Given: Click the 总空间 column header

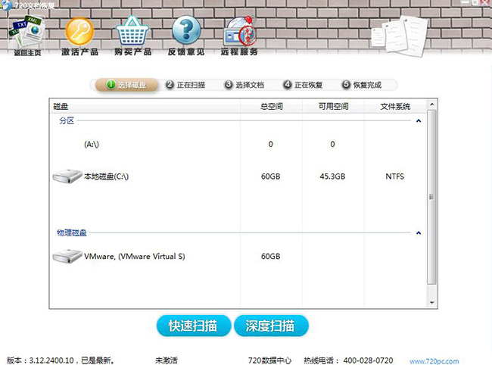Looking at the screenshot, I should (x=271, y=106).
